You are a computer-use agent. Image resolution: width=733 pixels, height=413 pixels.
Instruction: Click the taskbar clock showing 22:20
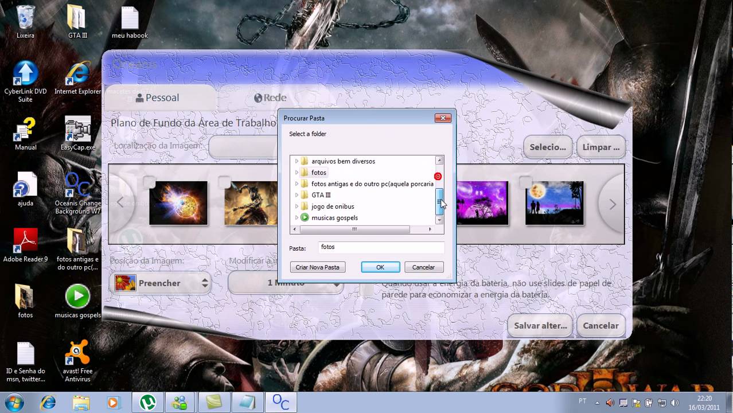click(704, 403)
